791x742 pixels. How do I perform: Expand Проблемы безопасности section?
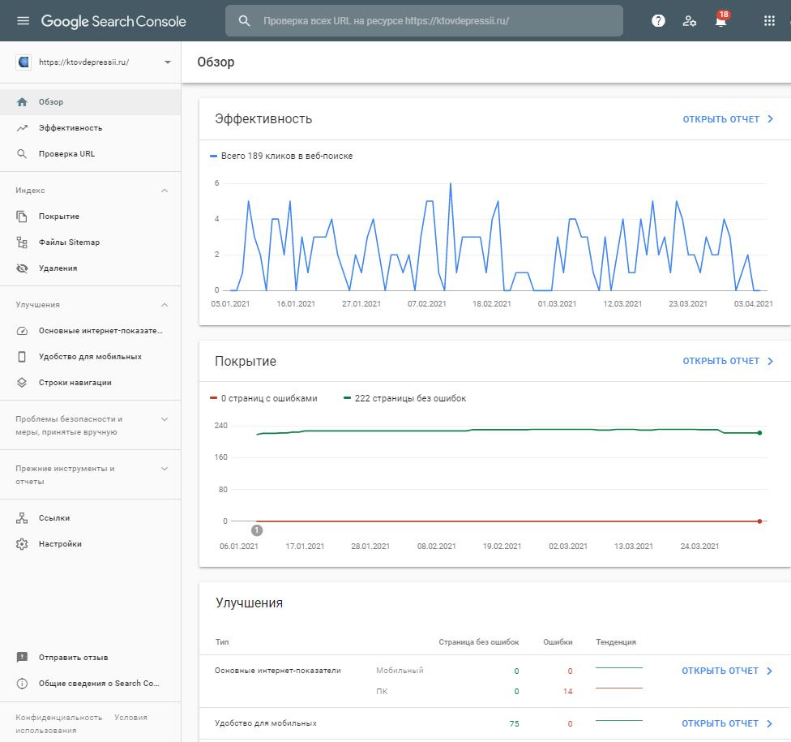165,419
